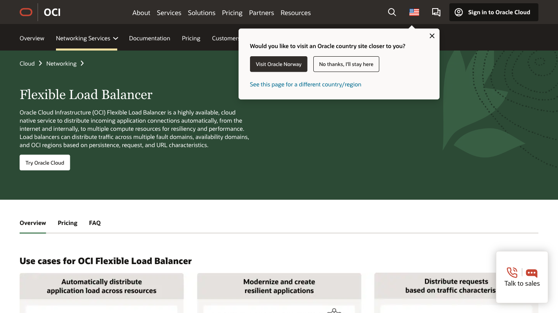Open the Solutions menu

(x=201, y=13)
